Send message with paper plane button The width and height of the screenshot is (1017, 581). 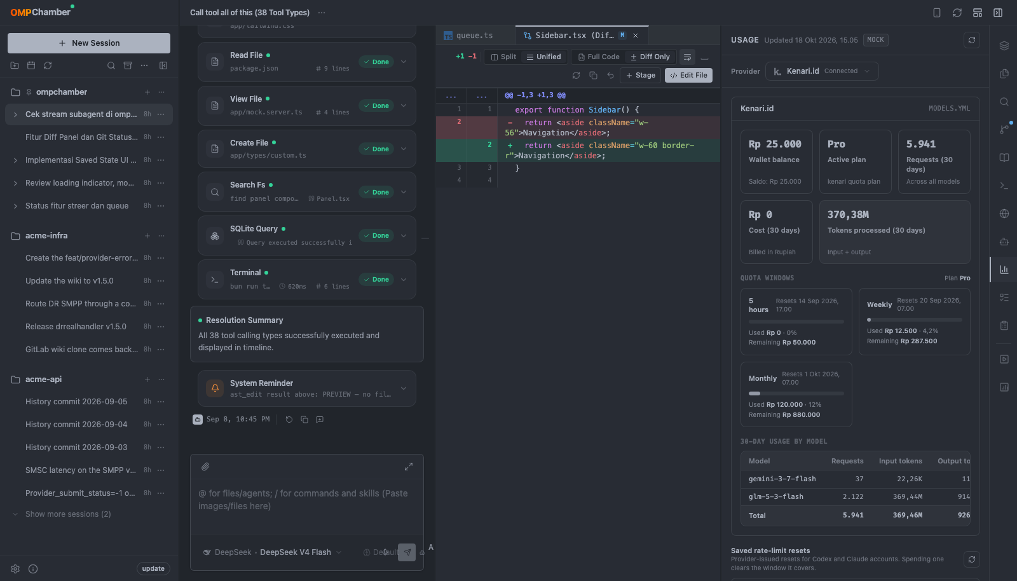click(x=407, y=552)
